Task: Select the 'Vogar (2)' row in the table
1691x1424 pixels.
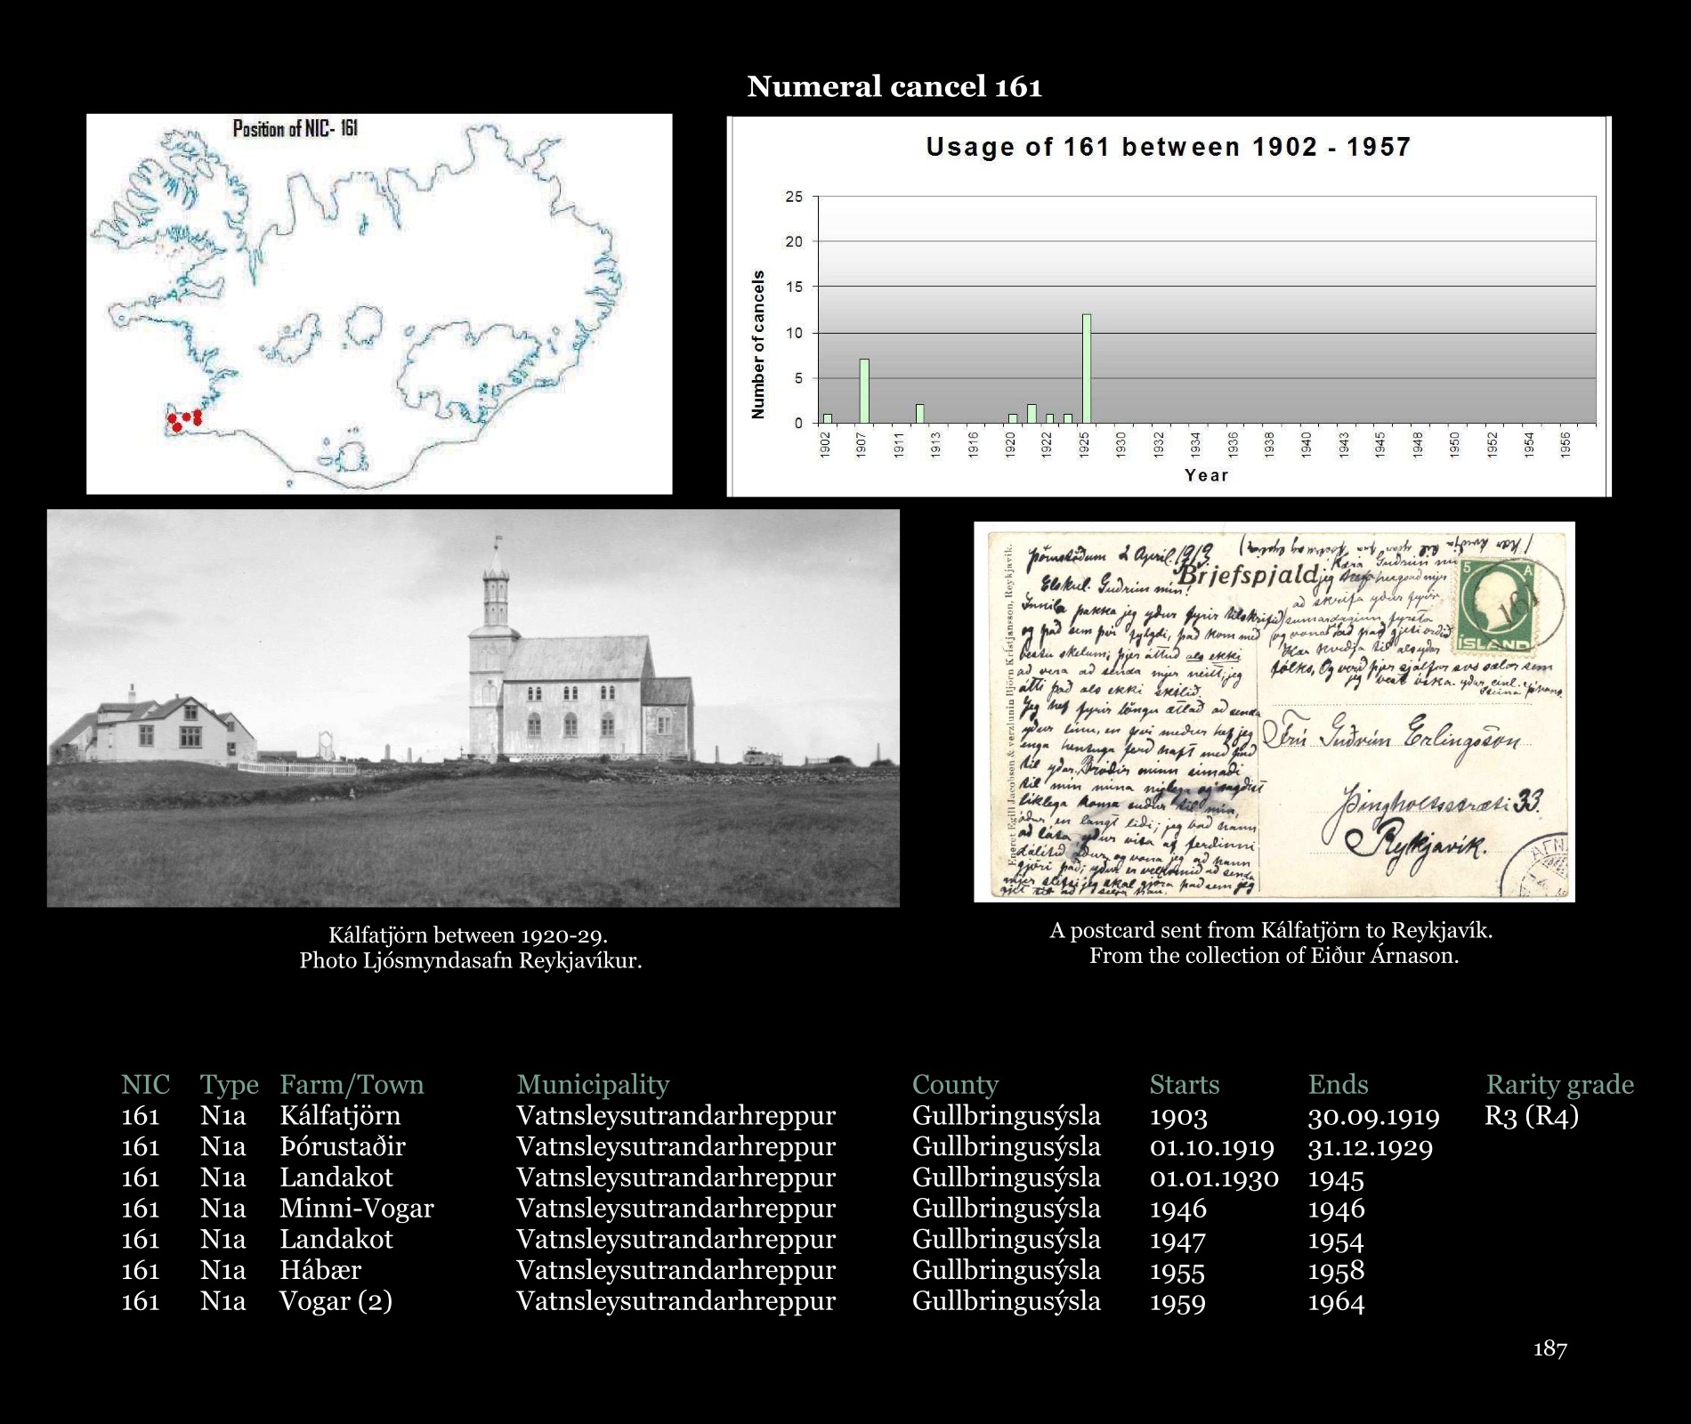Action: 336,1300
